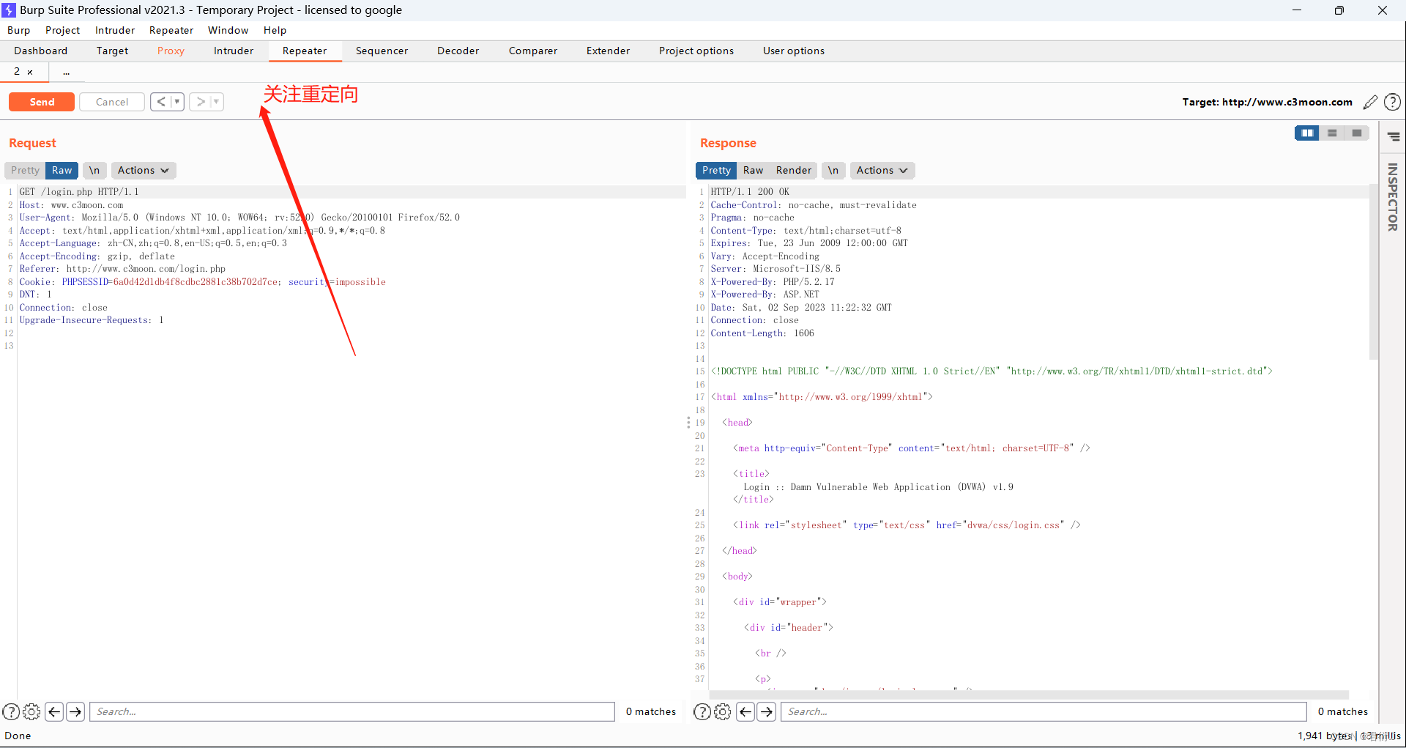Viewport: 1406px width, 748px height.
Task: Open the Burp menu
Action: click(18, 30)
